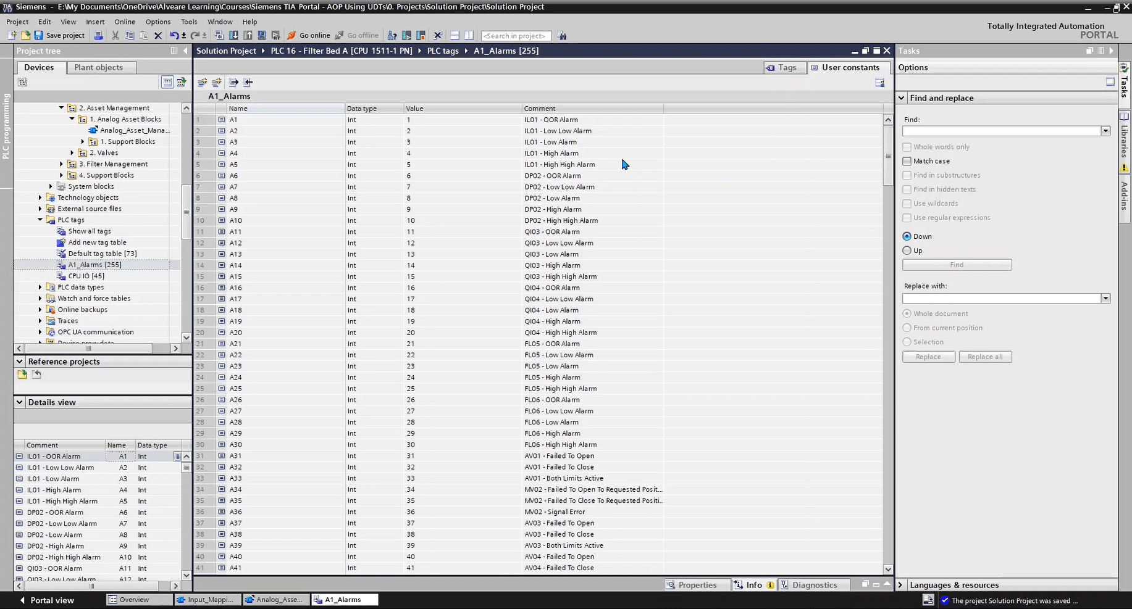Open Portal view link
The height and width of the screenshot is (609, 1132).
pyautogui.click(x=47, y=600)
